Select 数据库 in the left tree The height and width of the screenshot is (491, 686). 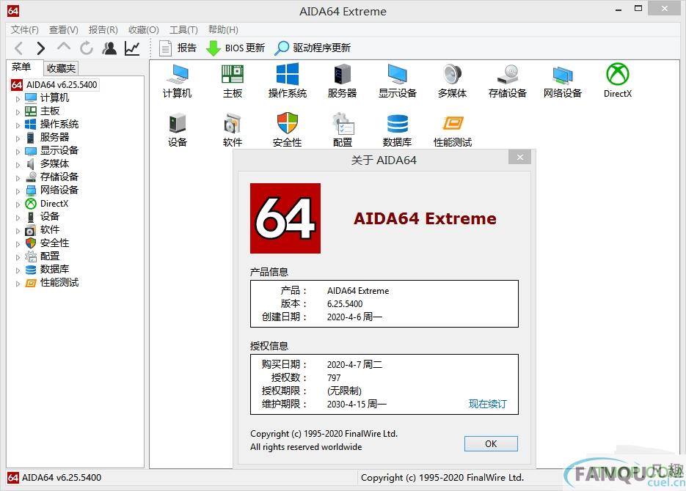pos(54,269)
